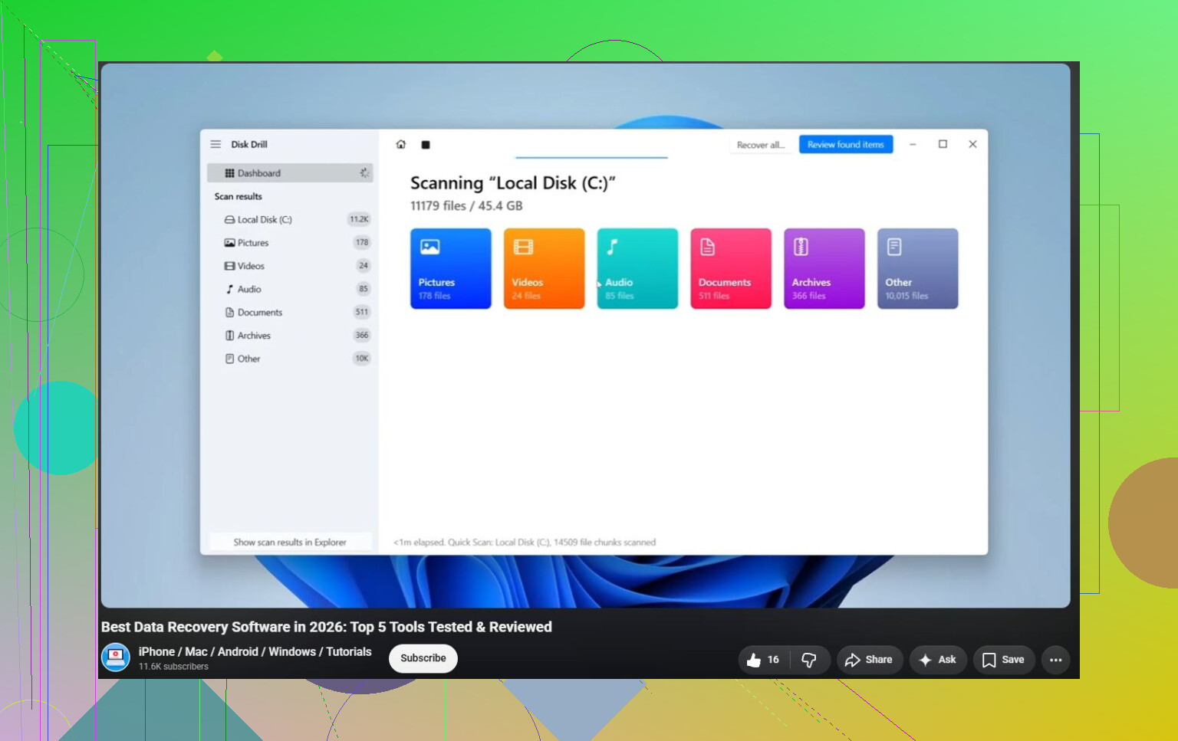Go to home via house icon

[400, 144]
